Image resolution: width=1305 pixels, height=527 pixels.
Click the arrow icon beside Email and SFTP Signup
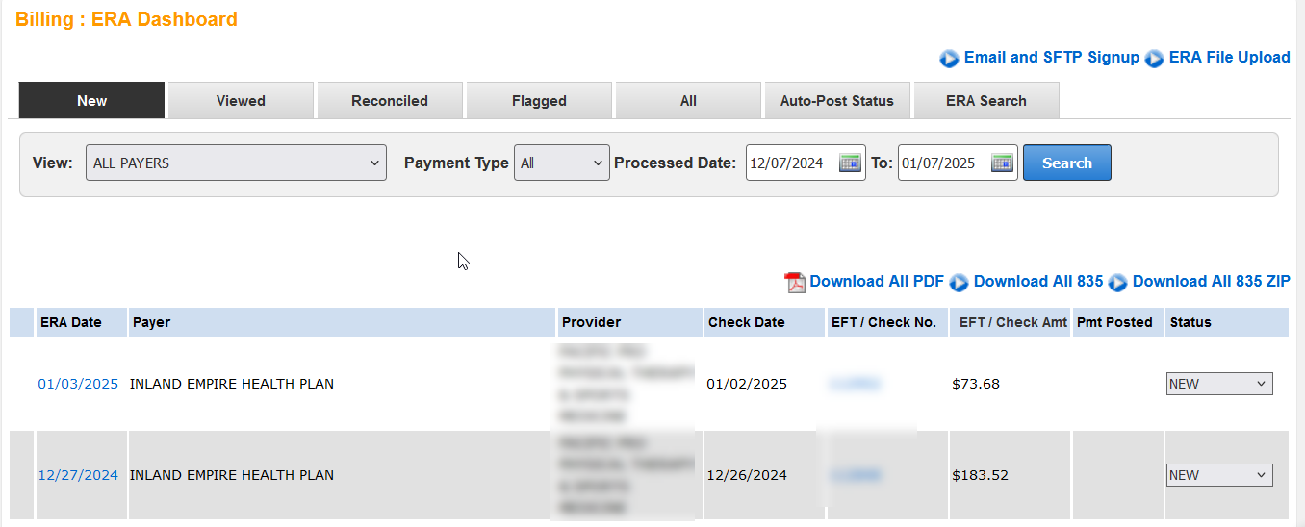click(x=949, y=59)
